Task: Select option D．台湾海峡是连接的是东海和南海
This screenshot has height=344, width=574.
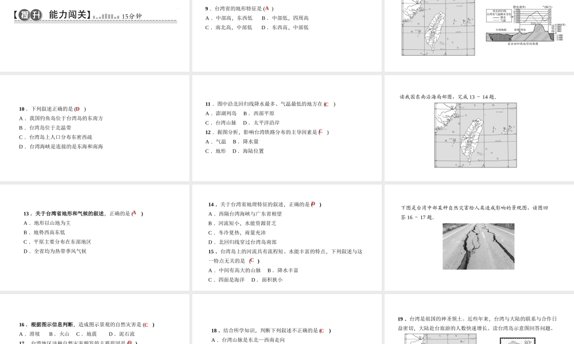Action: 61,147
